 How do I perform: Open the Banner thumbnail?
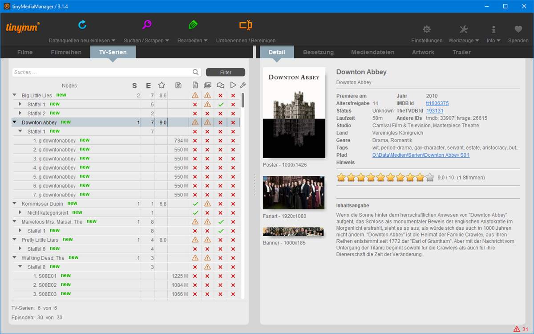(x=293, y=232)
